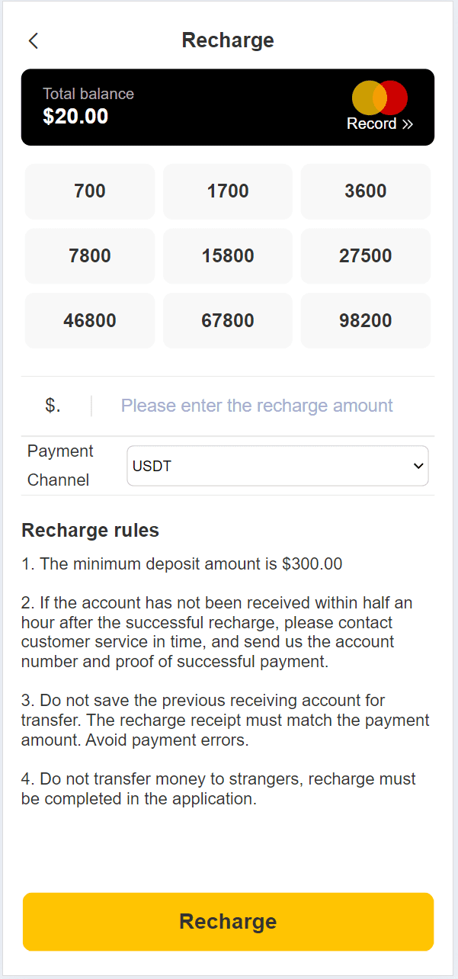Click the Payment Channel label
The image size is (458, 979).
point(60,465)
